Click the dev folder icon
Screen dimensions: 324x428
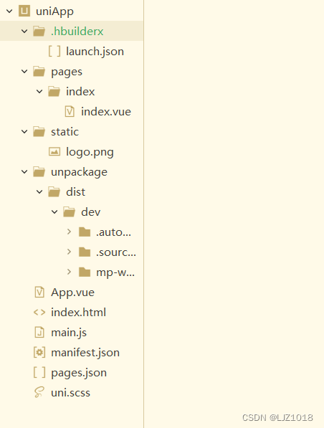(69, 212)
